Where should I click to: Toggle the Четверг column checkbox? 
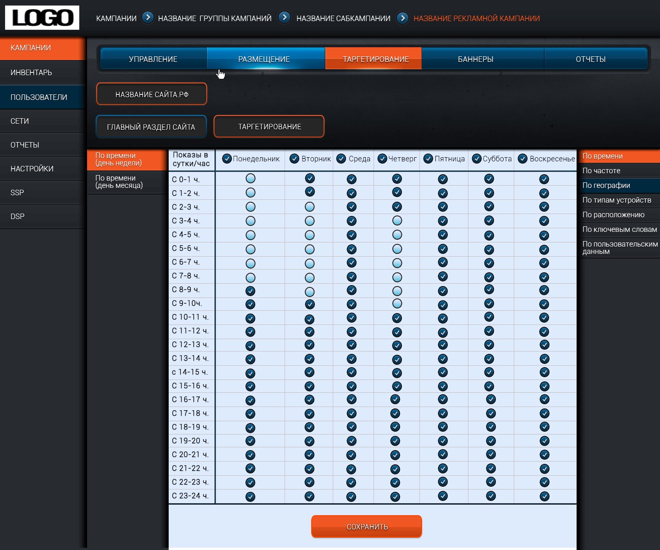pyautogui.click(x=382, y=159)
